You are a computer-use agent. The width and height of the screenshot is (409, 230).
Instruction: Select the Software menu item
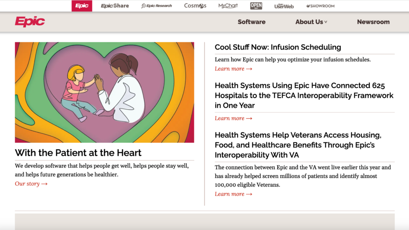(x=251, y=22)
